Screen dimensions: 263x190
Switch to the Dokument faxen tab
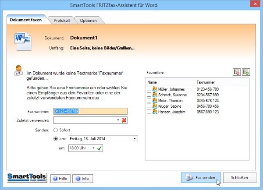point(26,20)
